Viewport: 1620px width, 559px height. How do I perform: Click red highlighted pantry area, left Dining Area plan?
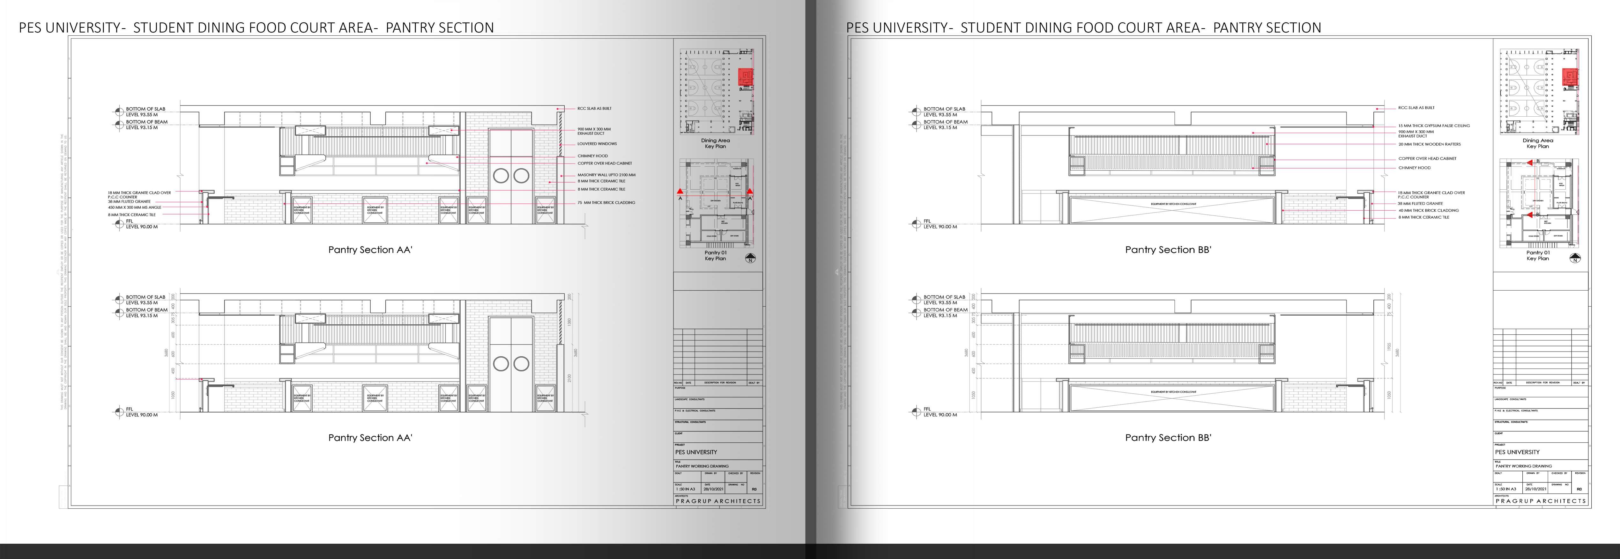click(746, 77)
